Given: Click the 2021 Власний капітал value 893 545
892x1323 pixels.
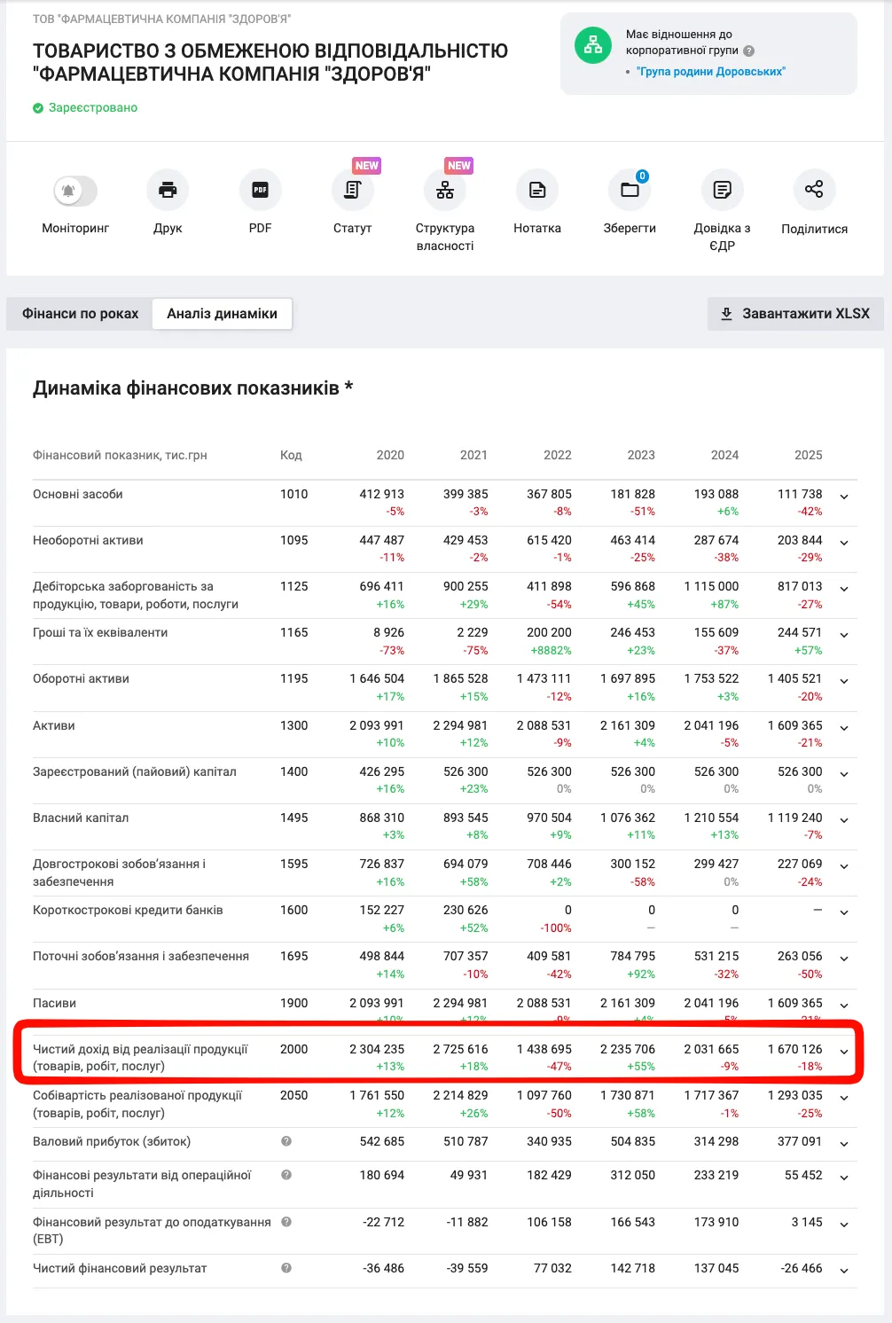Looking at the screenshot, I should click(466, 818).
